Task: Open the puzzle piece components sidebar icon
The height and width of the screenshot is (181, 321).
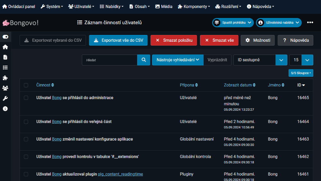Action: [5, 78]
